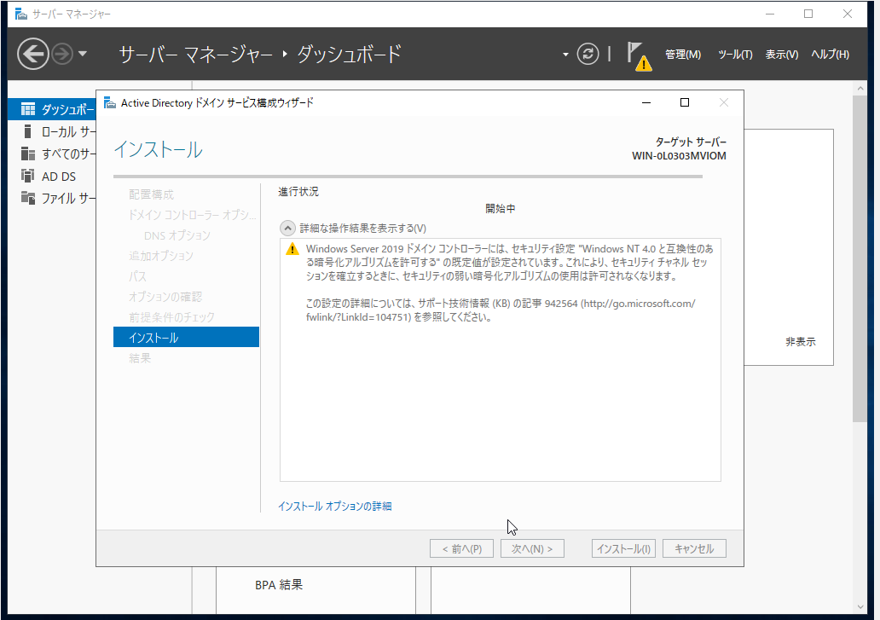Select the 追加オプション wizard step
The width and height of the screenshot is (880, 620).
161,256
